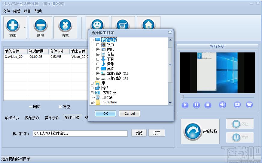Open the 帮助 menu
The height and width of the screenshot is (163, 262).
[x=38, y=11]
